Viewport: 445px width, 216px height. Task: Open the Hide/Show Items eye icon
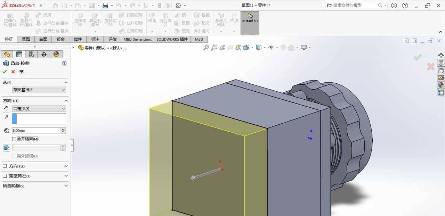click(271, 48)
